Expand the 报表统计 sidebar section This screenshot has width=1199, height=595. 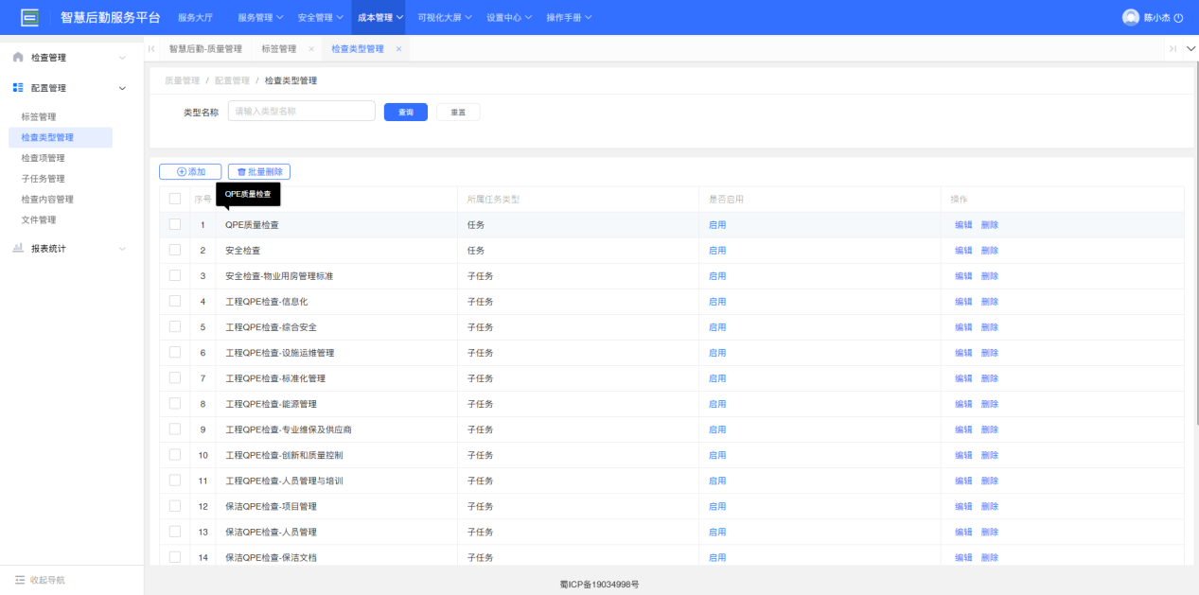72,249
